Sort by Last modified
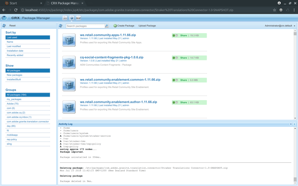Viewport: 298px width, 186px height. click(28, 47)
